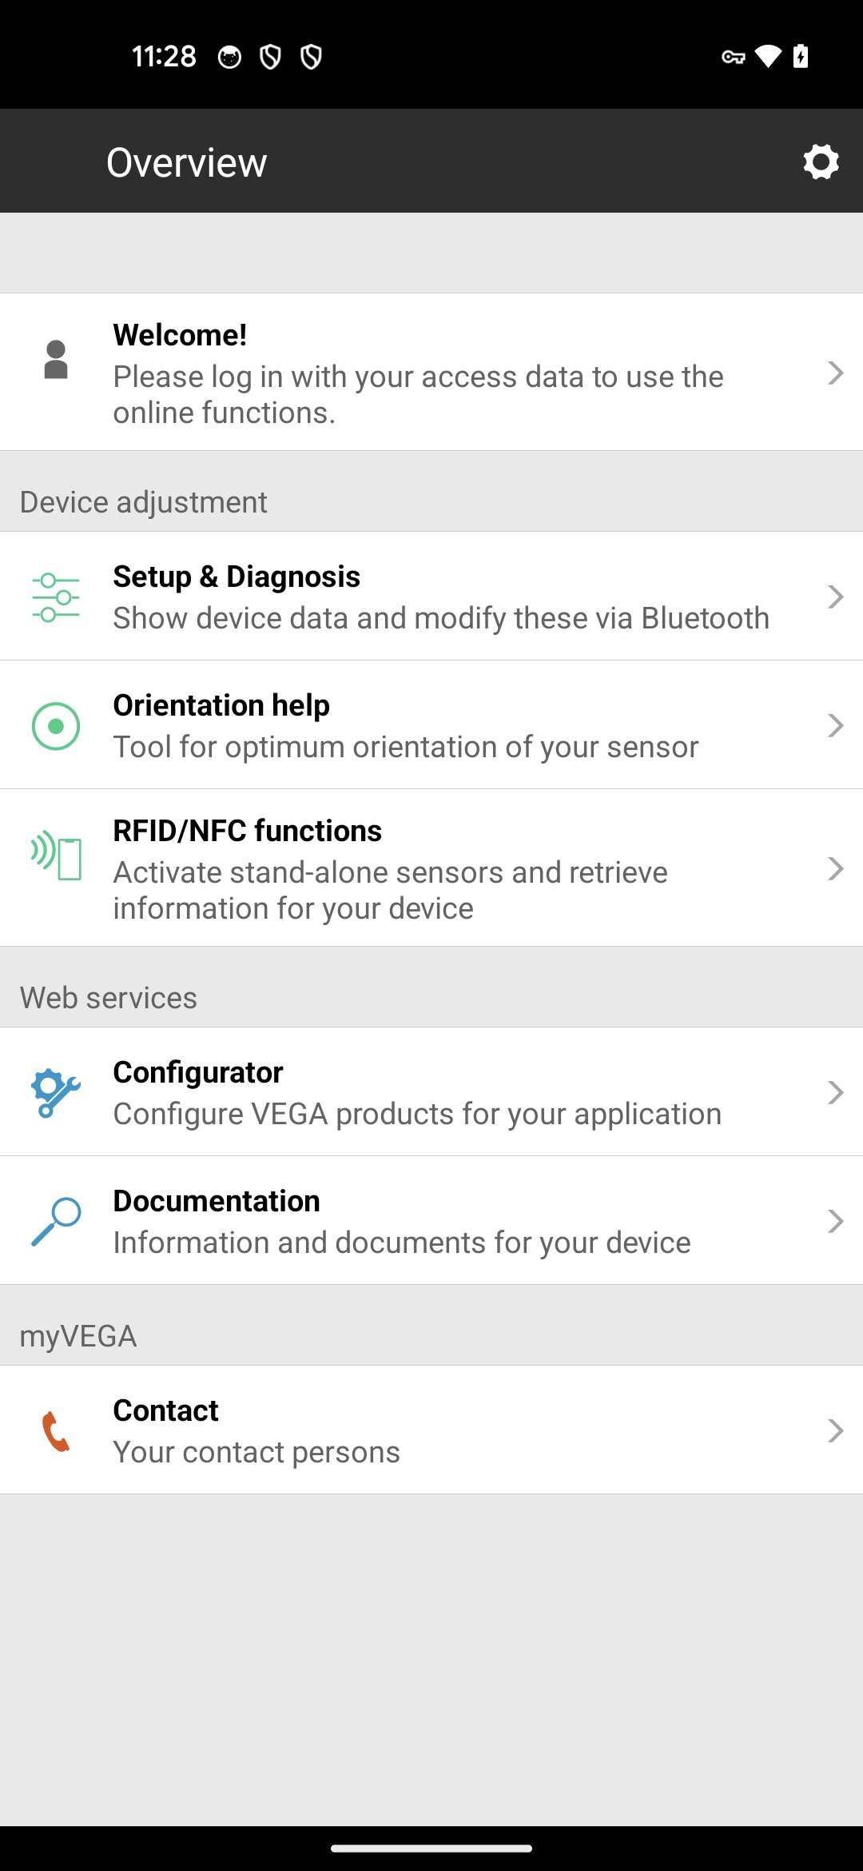The width and height of the screenshot is (863, 1871).
Task: Click the Configurator row chevron arrow
Action: [x=835, y=1092]
